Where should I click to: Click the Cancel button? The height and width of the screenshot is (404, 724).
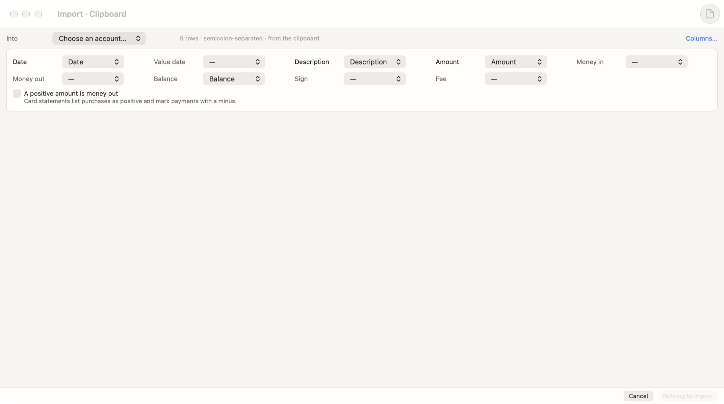[x=638, y=396]
